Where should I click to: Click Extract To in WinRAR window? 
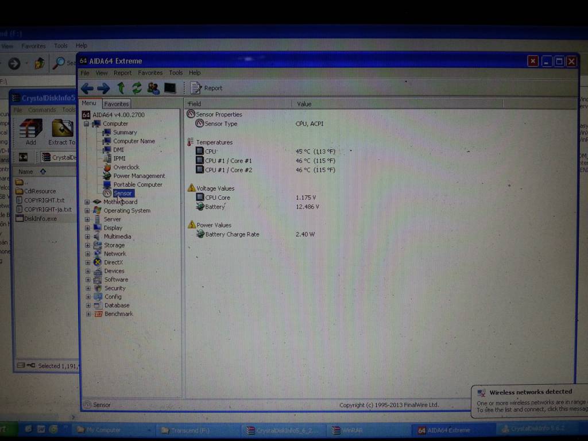coord(62,132)
